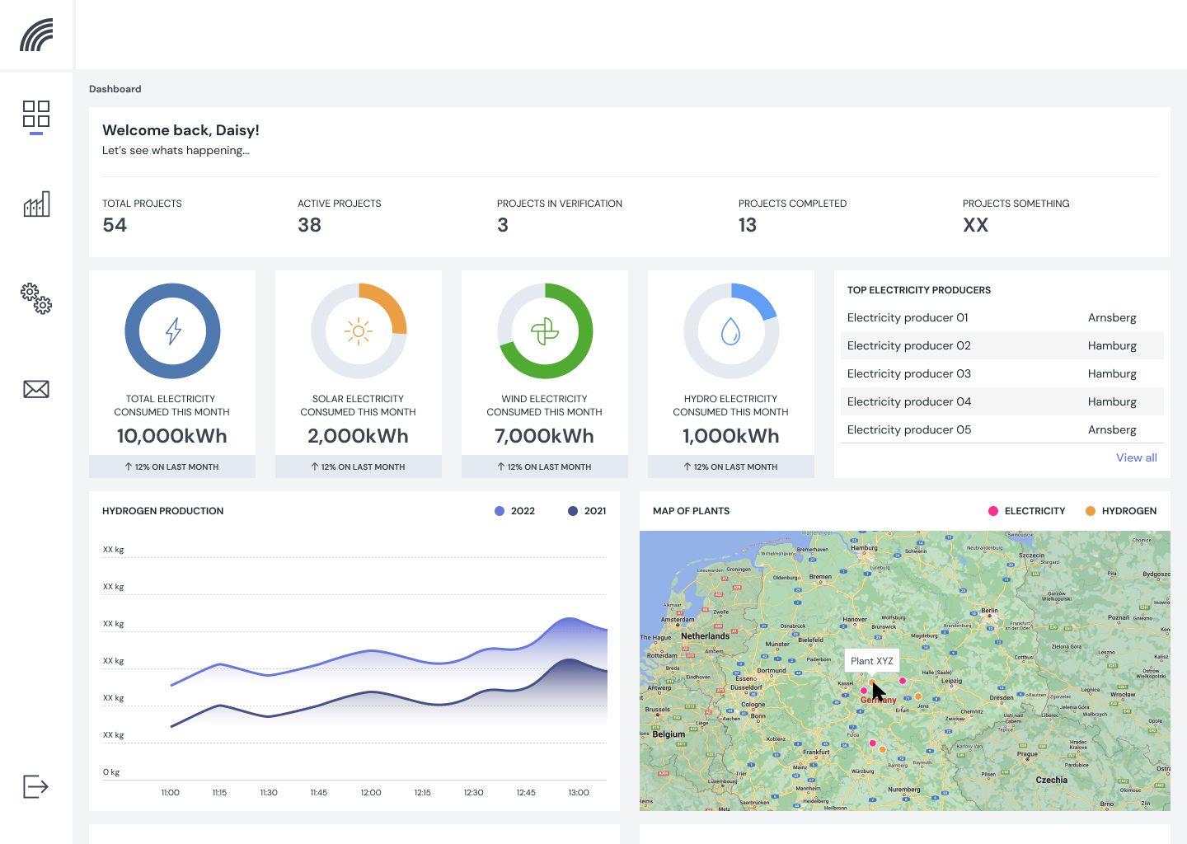Click the wind turbine electricity icon
Viewport: 1187px width, 844px height.
click(545, 331)
